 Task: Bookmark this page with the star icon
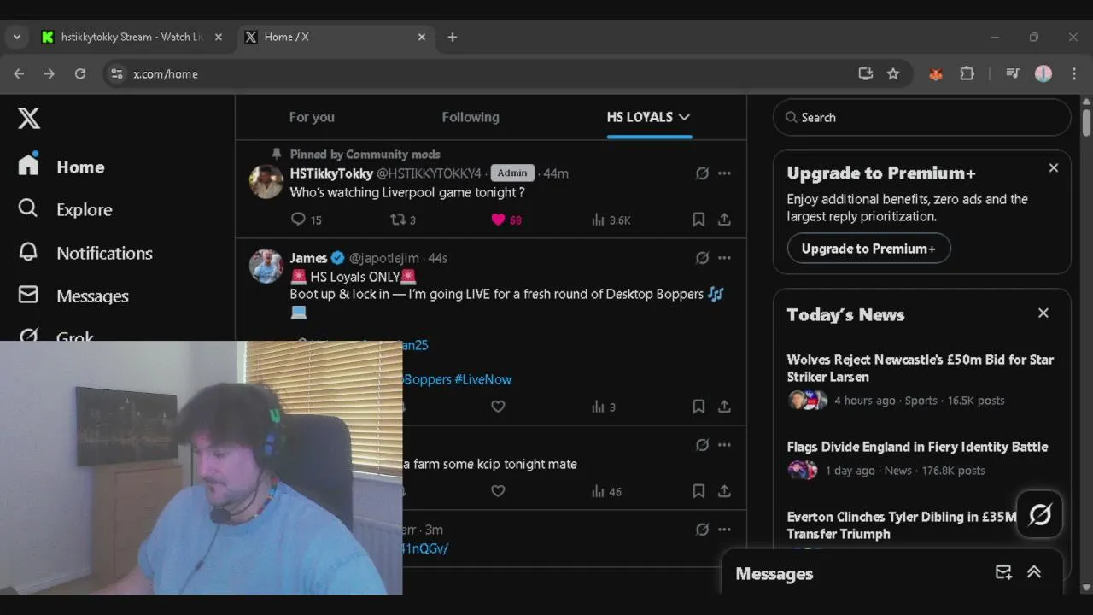pyautogui.click(x=893, y=74)
